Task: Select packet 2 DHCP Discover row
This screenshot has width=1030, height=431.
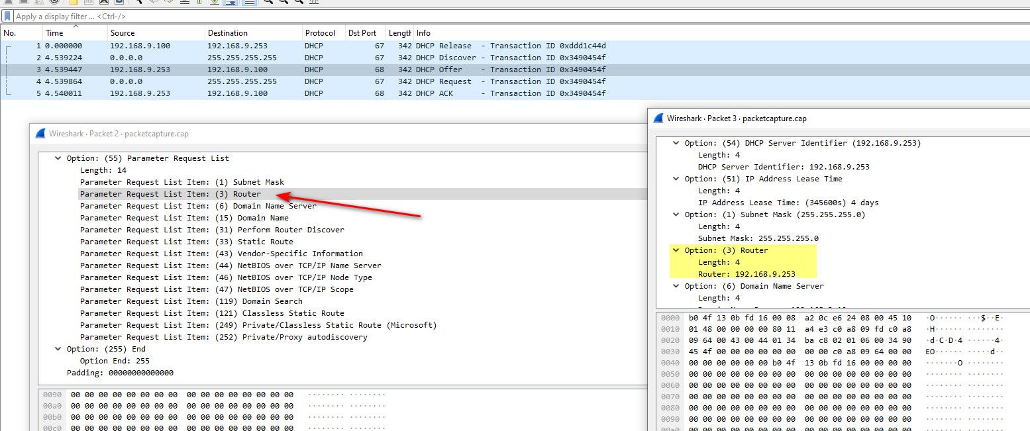Action: pyautogui.click(x=515, y=58)
